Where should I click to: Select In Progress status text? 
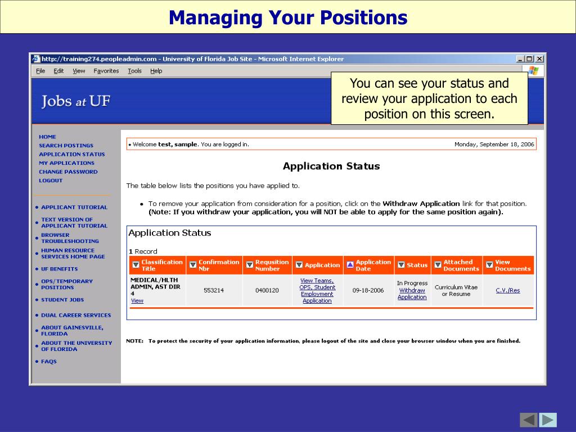pyautogui.click(x=412, y=283)
